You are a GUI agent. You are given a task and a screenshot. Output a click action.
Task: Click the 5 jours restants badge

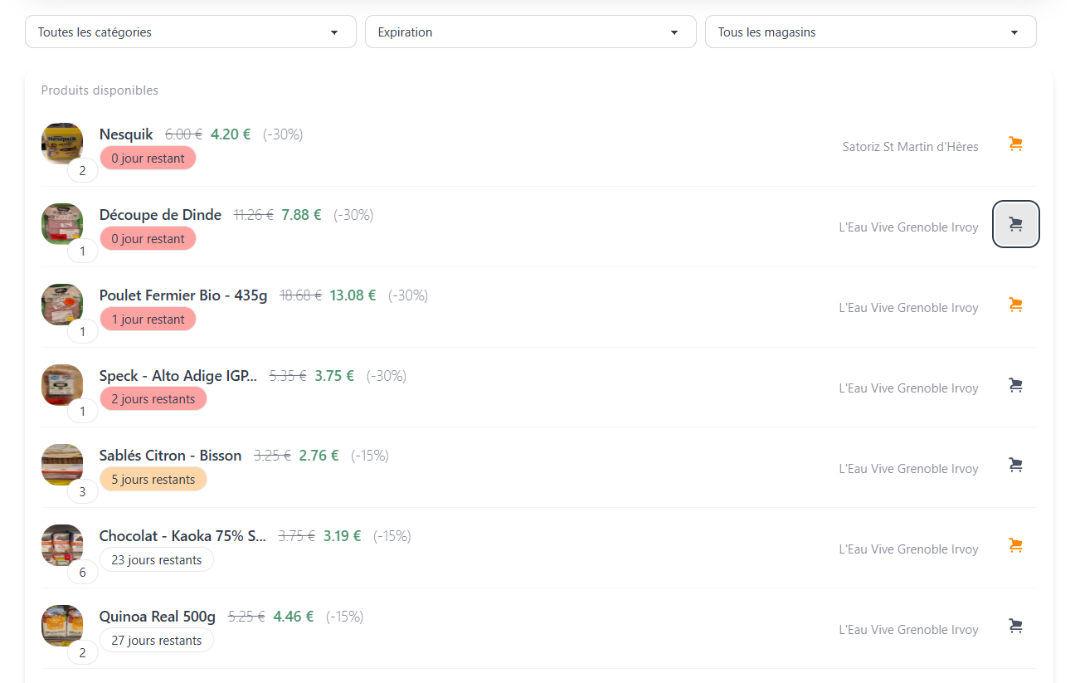[x=153, y=480]
